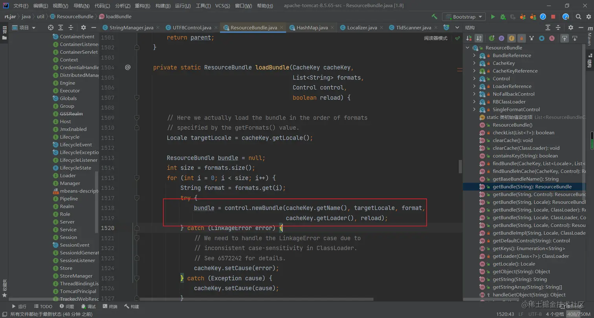Open the project view dropdown 项目
The image size is (594, 318).
(24, 27)
